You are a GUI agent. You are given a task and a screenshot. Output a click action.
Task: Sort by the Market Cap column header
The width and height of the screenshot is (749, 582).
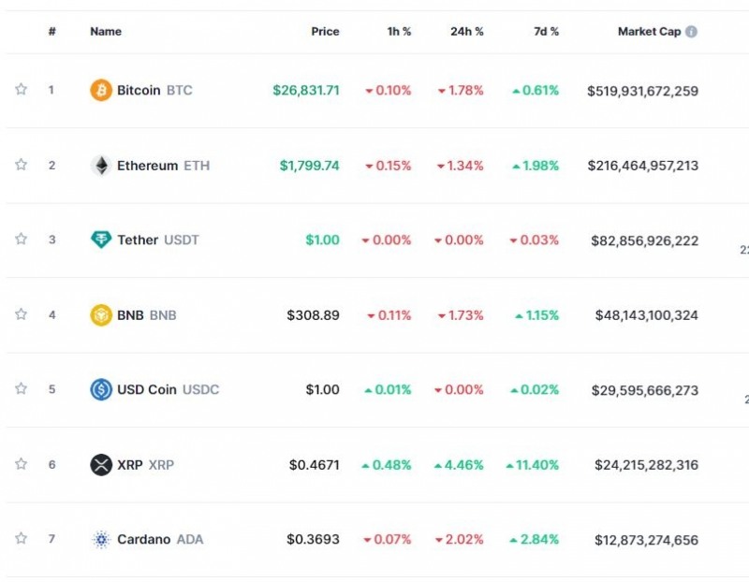[x=649, y=32]
